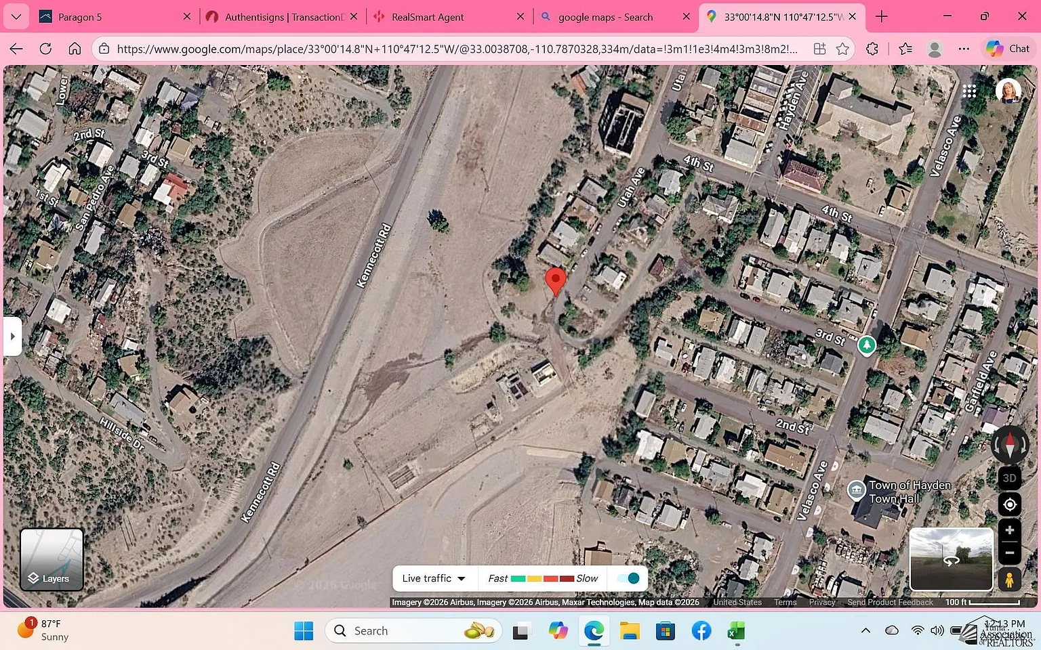The width and height of the screenshot is (1041, 650).
Task: Open the Street View preview thumbnail
Action: (950, 559)
